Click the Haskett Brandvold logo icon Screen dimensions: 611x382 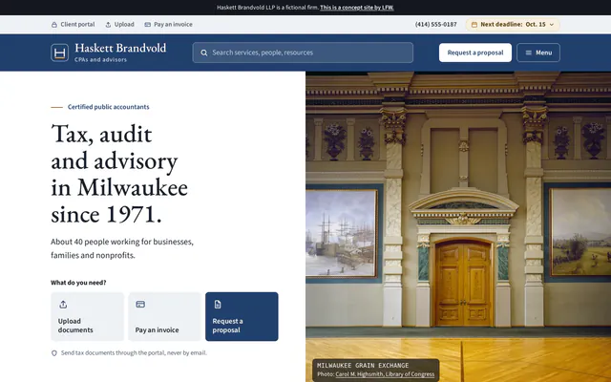pyautogui.click(x=59, y=53)
